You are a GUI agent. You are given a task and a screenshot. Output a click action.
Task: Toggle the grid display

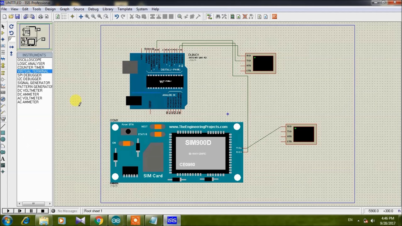64,17
